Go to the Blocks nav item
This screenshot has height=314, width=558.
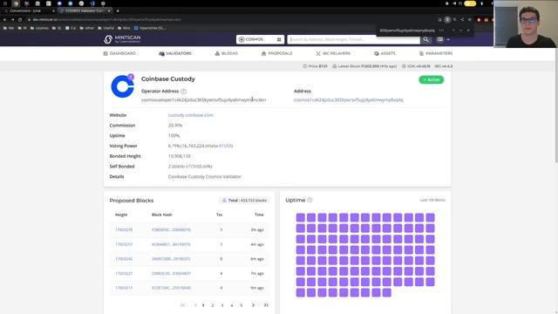(x=227, y=53)
